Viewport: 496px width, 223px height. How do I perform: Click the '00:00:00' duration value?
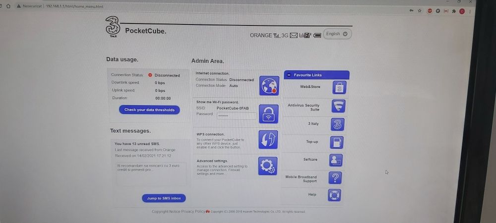click(x=163, y=98)
